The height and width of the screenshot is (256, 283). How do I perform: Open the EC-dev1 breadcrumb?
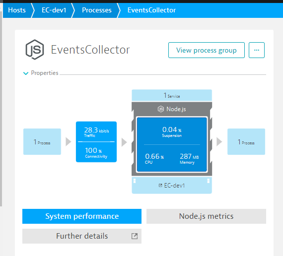coord(54,10)
